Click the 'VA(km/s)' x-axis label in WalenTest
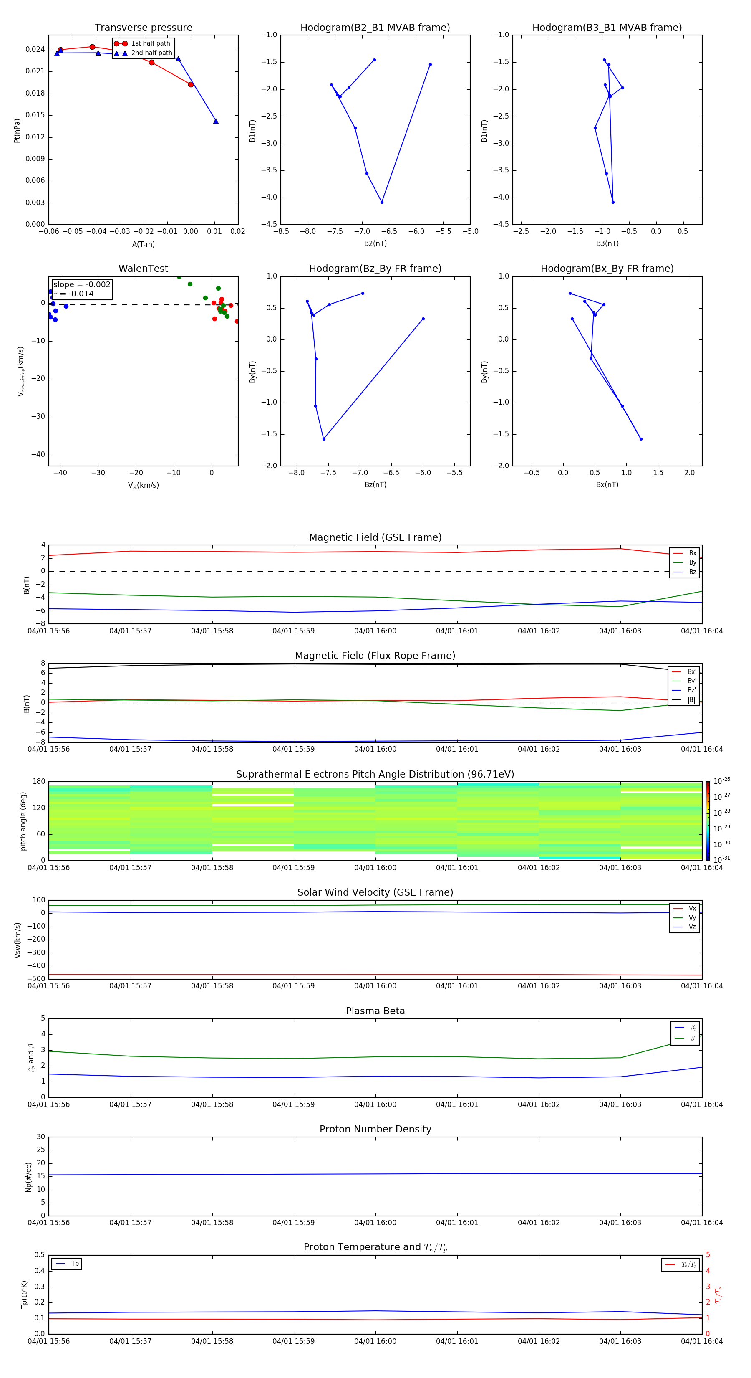The width and height of the screenshot is (751, 1378). pyautogui.click(x=143, y=485)
